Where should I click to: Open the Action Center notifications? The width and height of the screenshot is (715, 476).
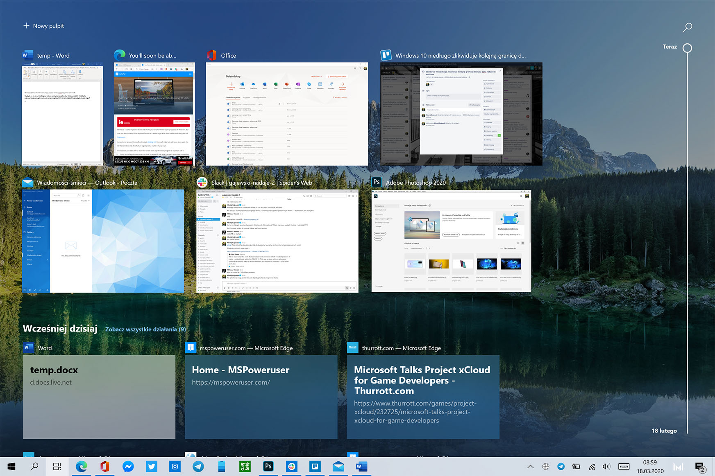pyautogui.click(x=700, y=467)
